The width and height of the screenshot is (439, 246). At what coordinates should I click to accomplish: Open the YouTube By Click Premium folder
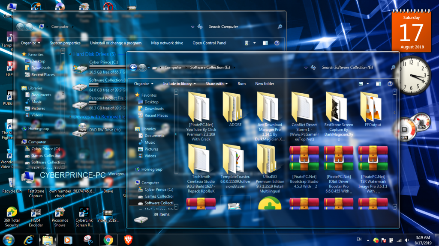coord(201,116)
